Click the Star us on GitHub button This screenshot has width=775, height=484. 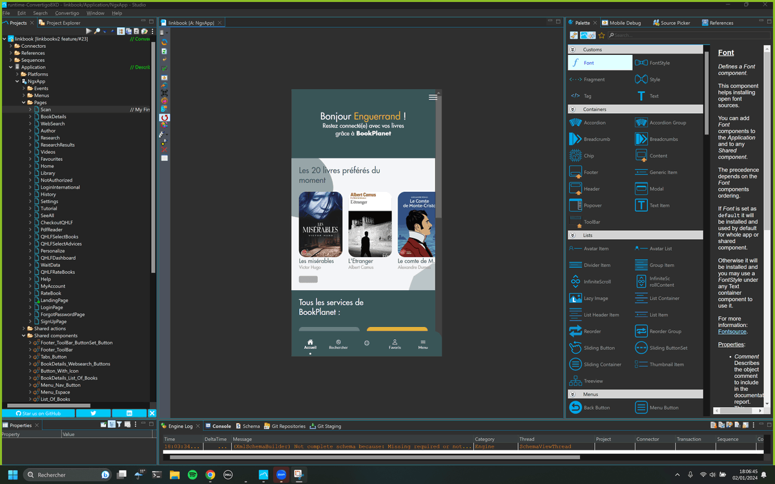[x=39, y=413]
